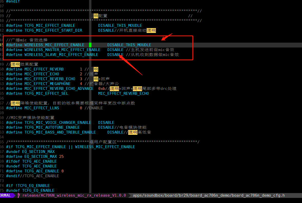Click the MIC_EFFECT_REVERB_ECHO value of TCFG_MIC_EFFECT_SEL
The width and height of the screenshot is (302, 203).
(123, 93)
